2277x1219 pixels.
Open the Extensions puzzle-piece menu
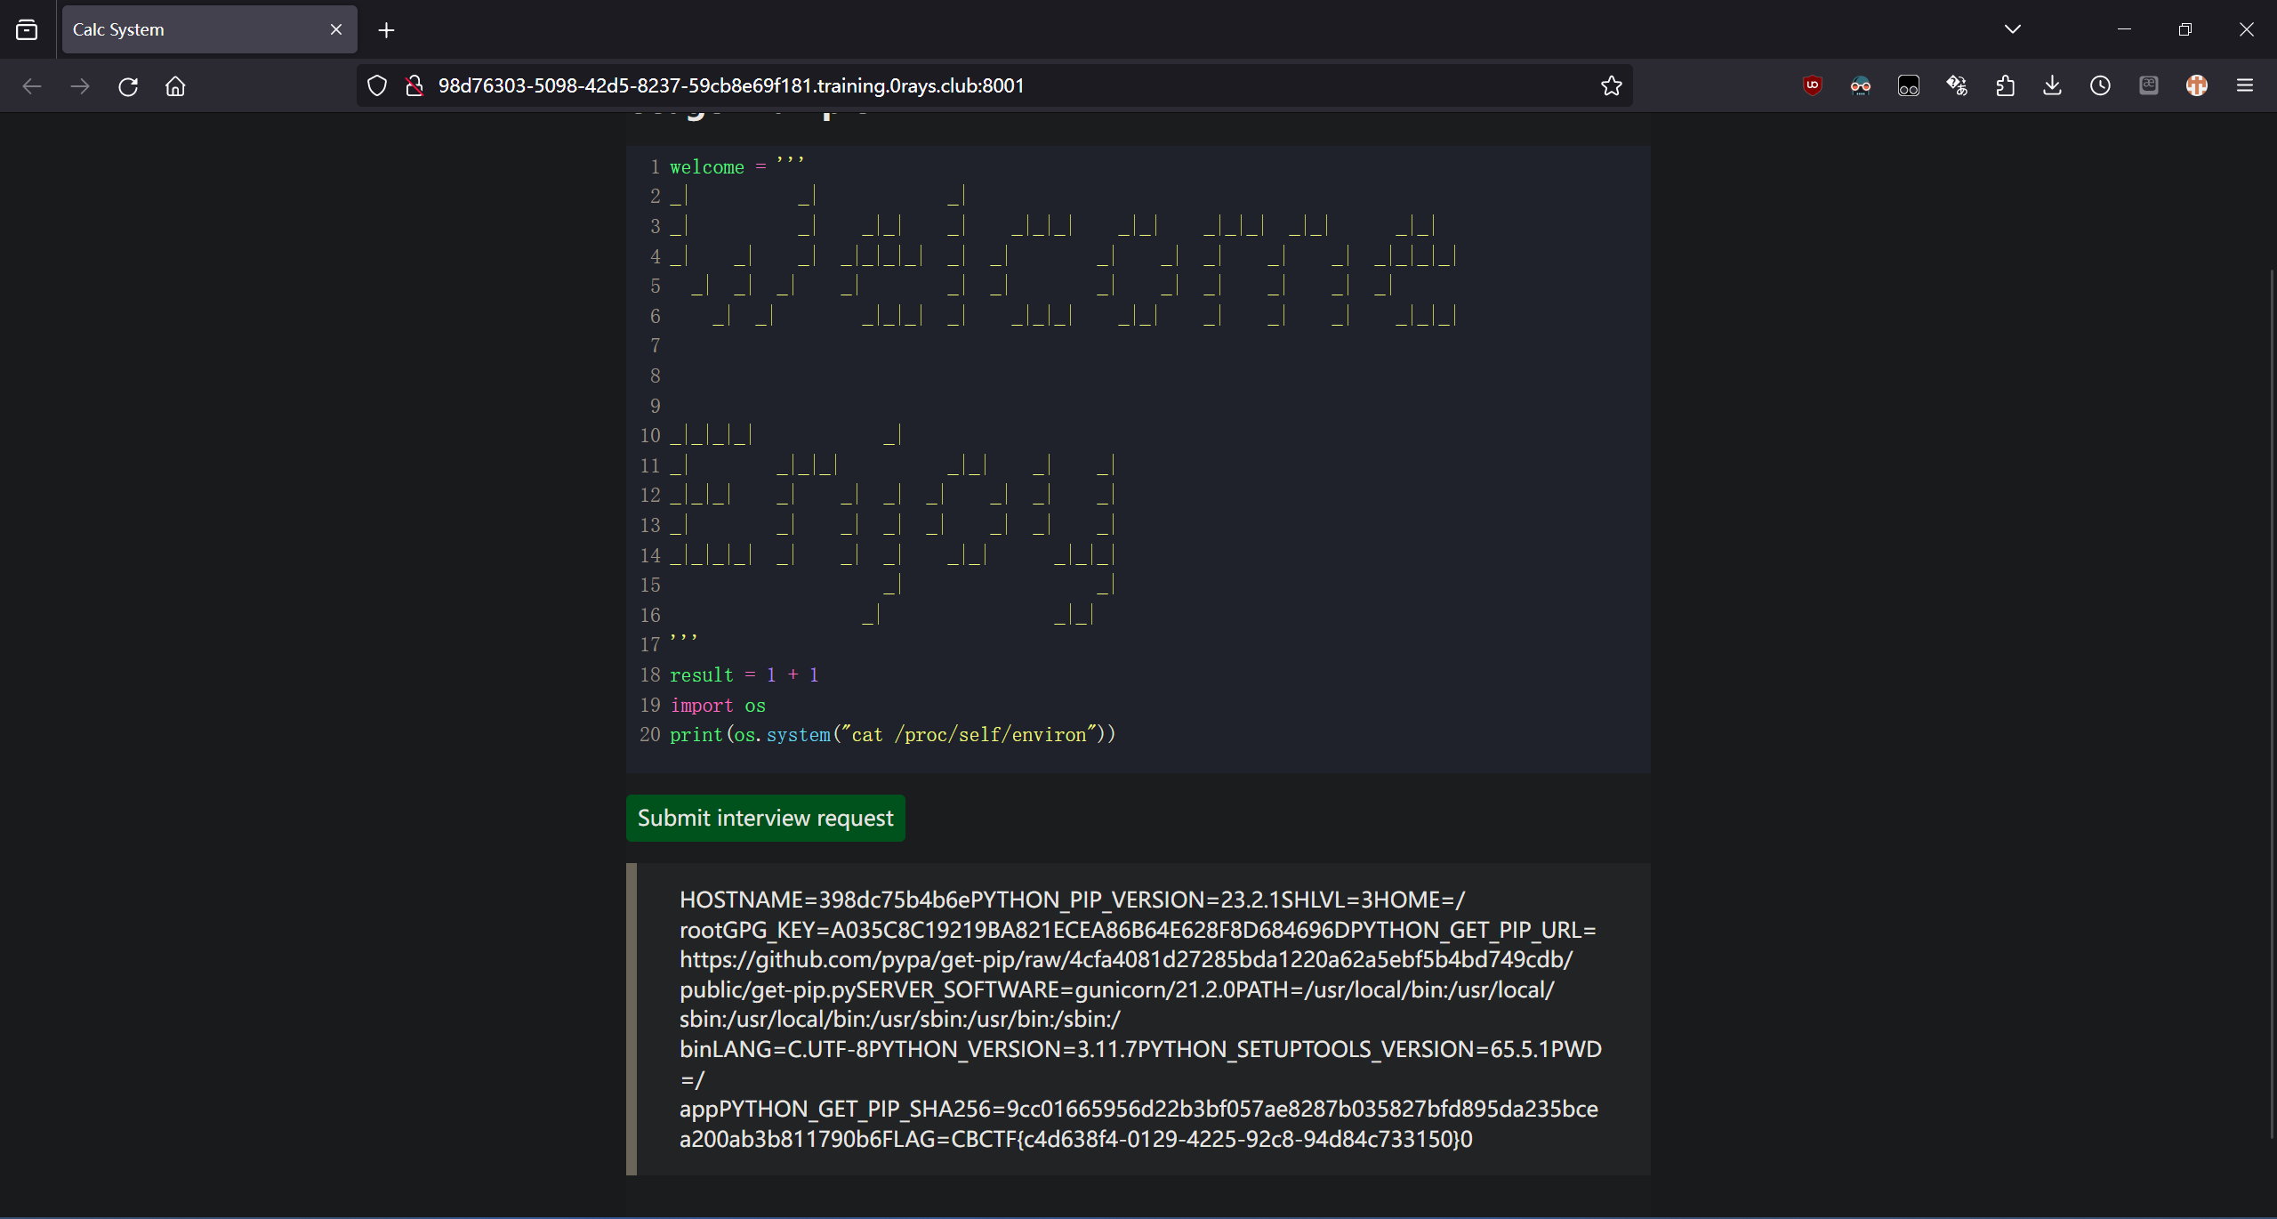click(2005, 85)
